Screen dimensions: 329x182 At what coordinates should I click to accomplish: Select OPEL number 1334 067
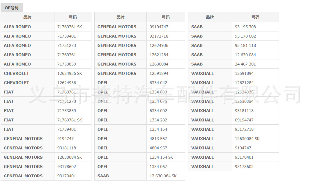pyautogui.click(x=158, y=167)
